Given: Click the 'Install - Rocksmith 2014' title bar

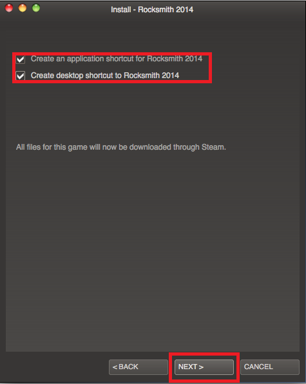Looking at the screenshot, I should [152, 10].
